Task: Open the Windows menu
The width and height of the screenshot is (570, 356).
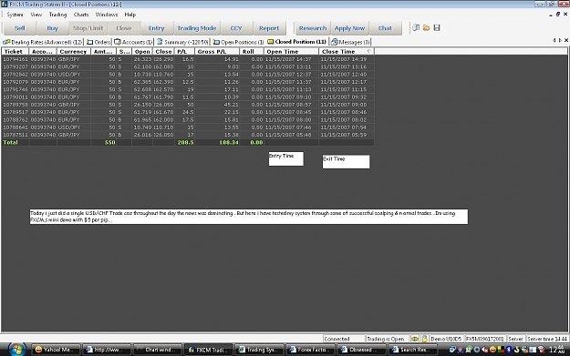Action: (x=107, y=15)
